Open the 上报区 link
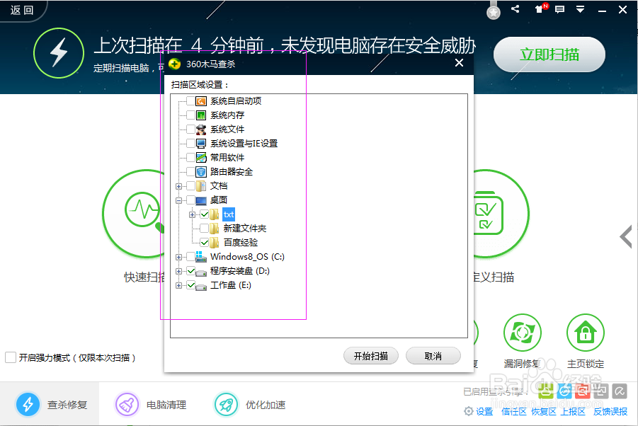 point(573,411)
